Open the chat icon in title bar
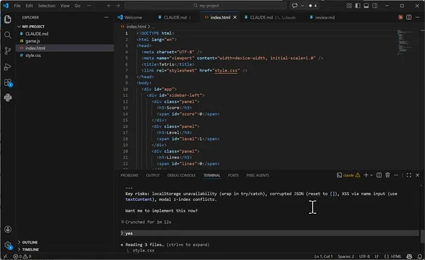 click(295, 6)
